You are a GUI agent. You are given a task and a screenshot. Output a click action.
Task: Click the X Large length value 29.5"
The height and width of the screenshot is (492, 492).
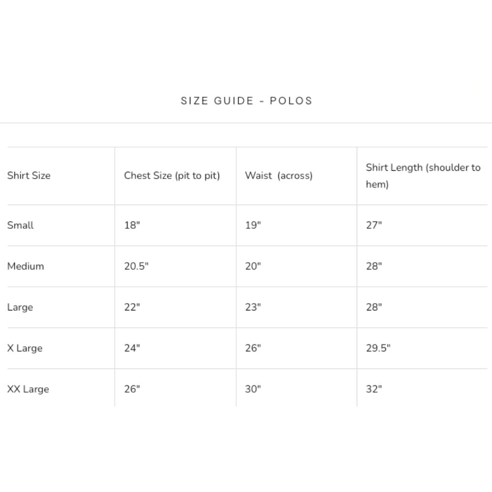(378, 348)
